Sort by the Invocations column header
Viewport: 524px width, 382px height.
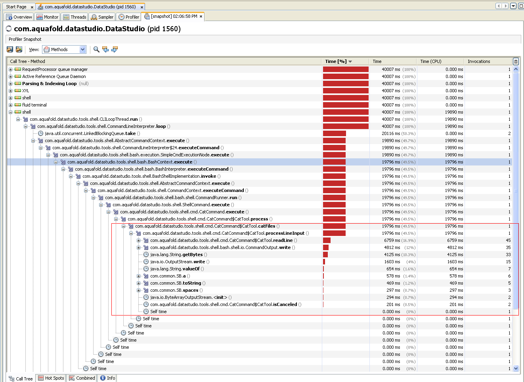(488, 61)
